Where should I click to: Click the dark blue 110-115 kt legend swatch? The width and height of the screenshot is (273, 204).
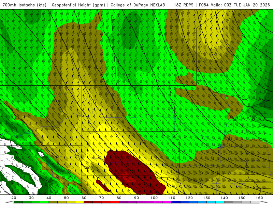point(176,202)
